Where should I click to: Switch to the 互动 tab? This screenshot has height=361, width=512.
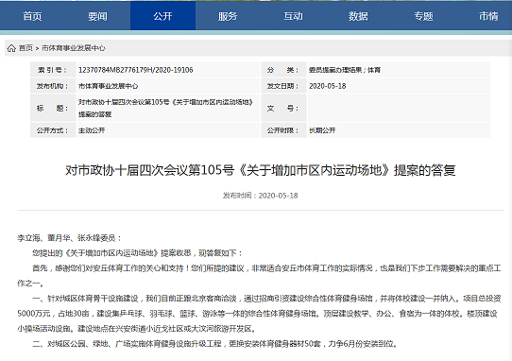293,16
